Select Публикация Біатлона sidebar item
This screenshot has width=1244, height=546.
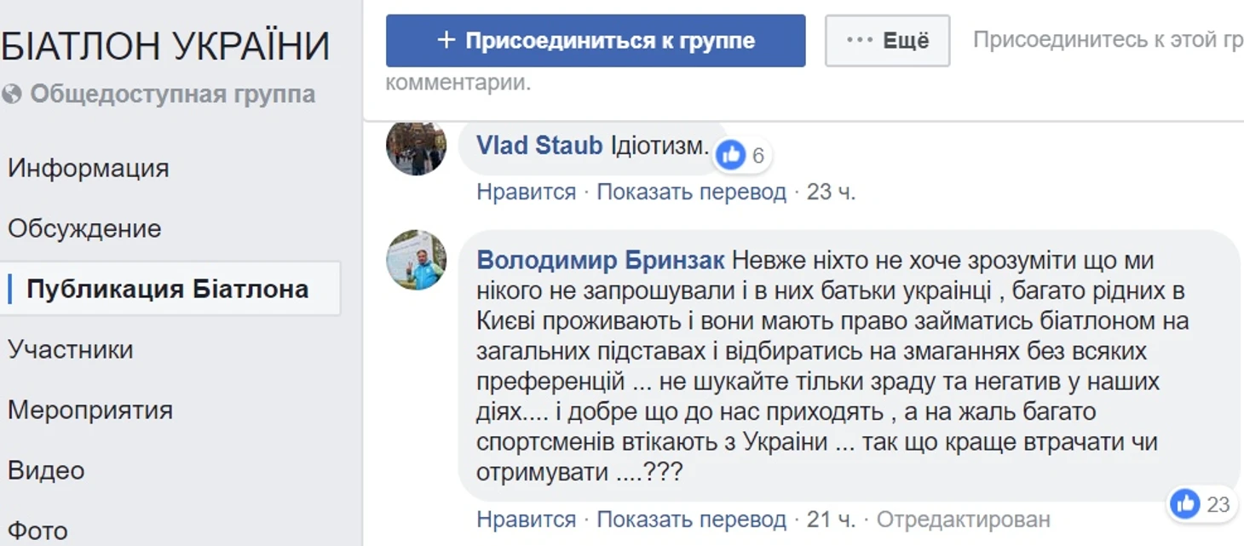click(167, 289)
